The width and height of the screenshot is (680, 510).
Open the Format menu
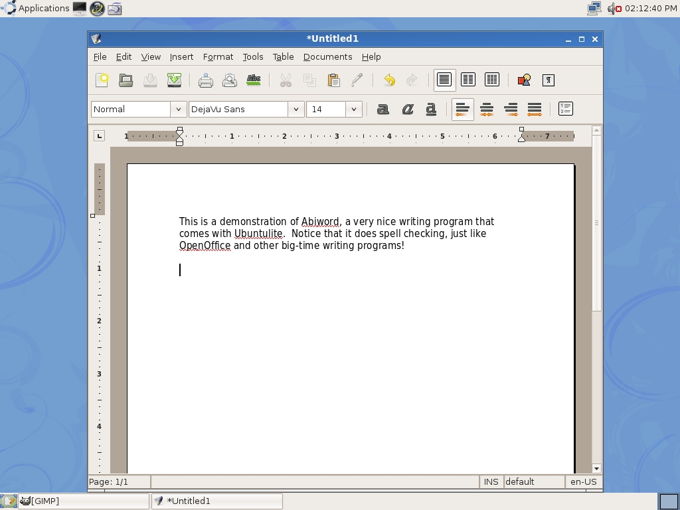218,57
